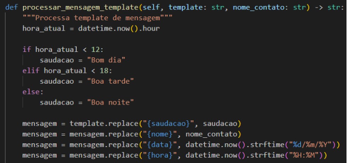Click the nome_contato parameter in the signature

click(259, 8)
